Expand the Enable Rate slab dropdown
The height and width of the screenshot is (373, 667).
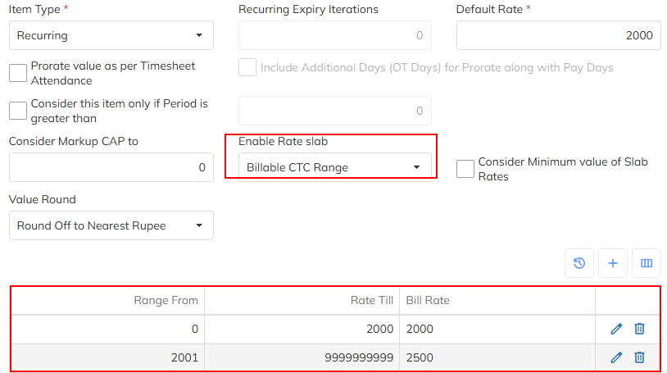tap(334, 167)
